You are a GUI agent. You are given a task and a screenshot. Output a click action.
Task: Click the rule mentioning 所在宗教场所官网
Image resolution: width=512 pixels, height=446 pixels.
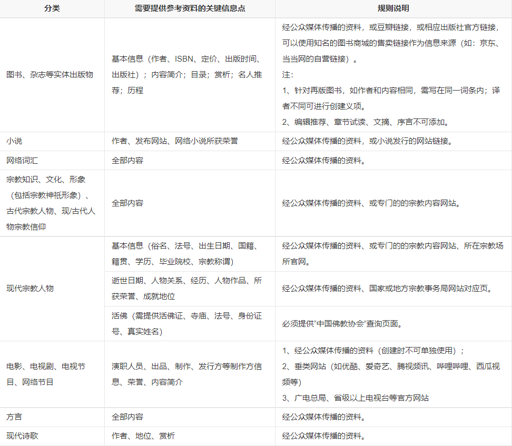pyautogui.click(x=393, y=254)
